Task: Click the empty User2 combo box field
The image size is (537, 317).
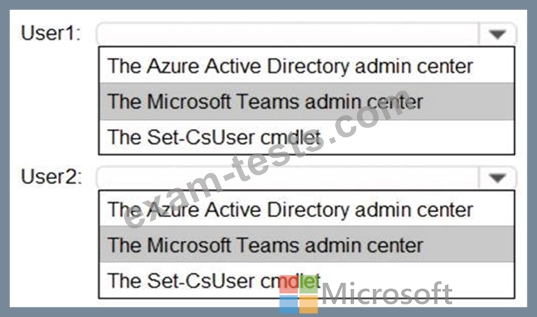Action: coord(288,178)
